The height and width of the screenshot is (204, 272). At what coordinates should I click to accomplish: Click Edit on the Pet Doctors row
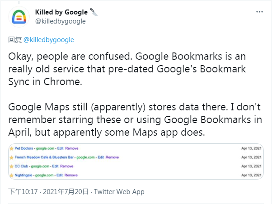point(61,148)
